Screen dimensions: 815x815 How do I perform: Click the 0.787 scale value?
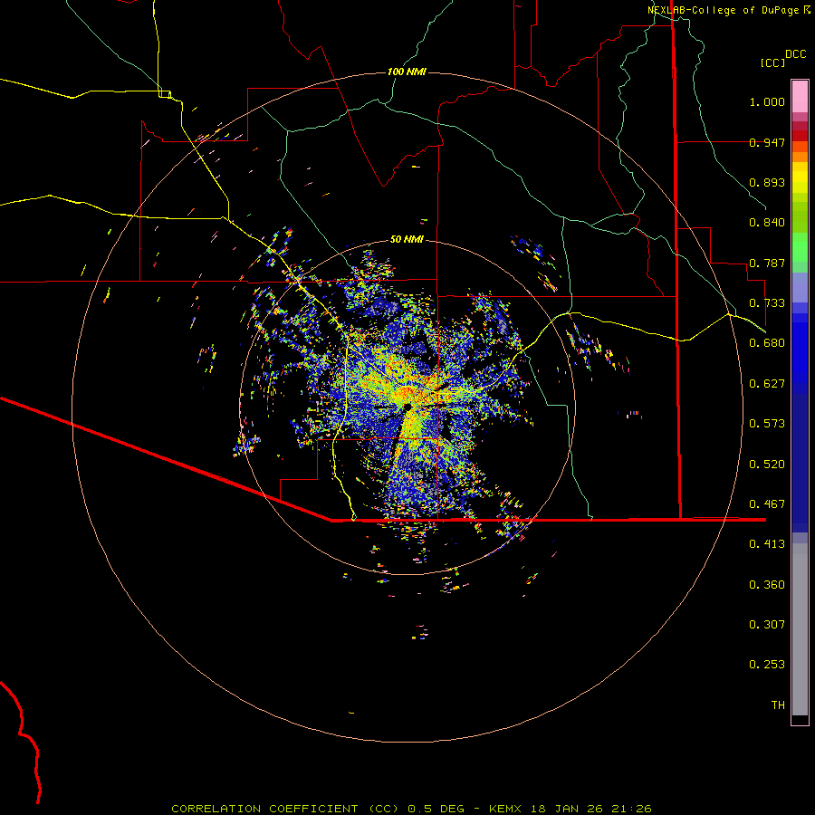pyautogui.click(x=767, y=263)
